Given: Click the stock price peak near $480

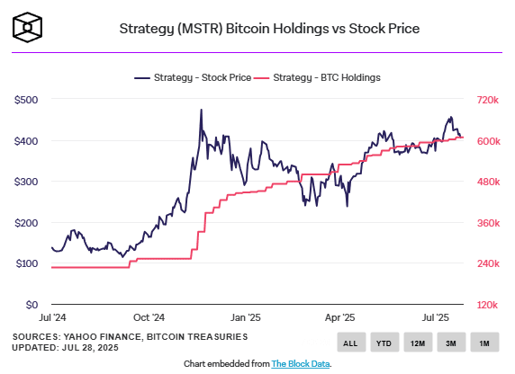Looking at the screenshot, I should coord(202,111).
